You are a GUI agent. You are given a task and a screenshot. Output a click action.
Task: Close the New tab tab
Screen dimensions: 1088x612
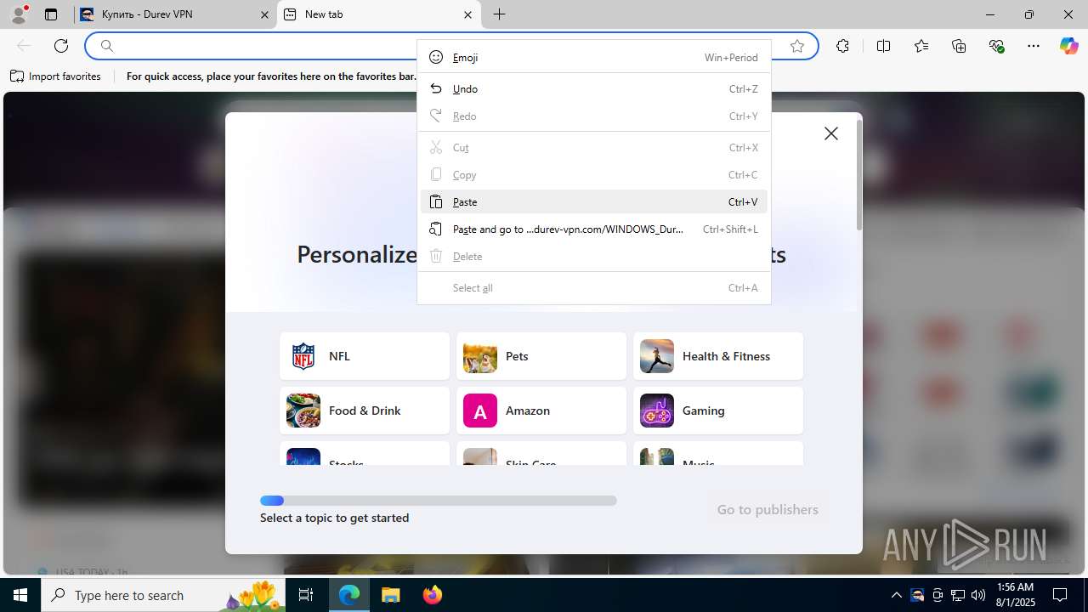(x=467, y=14)
